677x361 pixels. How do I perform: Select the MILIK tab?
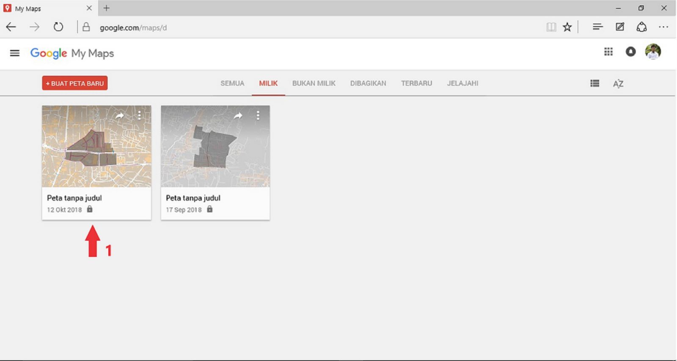(268, 83)
